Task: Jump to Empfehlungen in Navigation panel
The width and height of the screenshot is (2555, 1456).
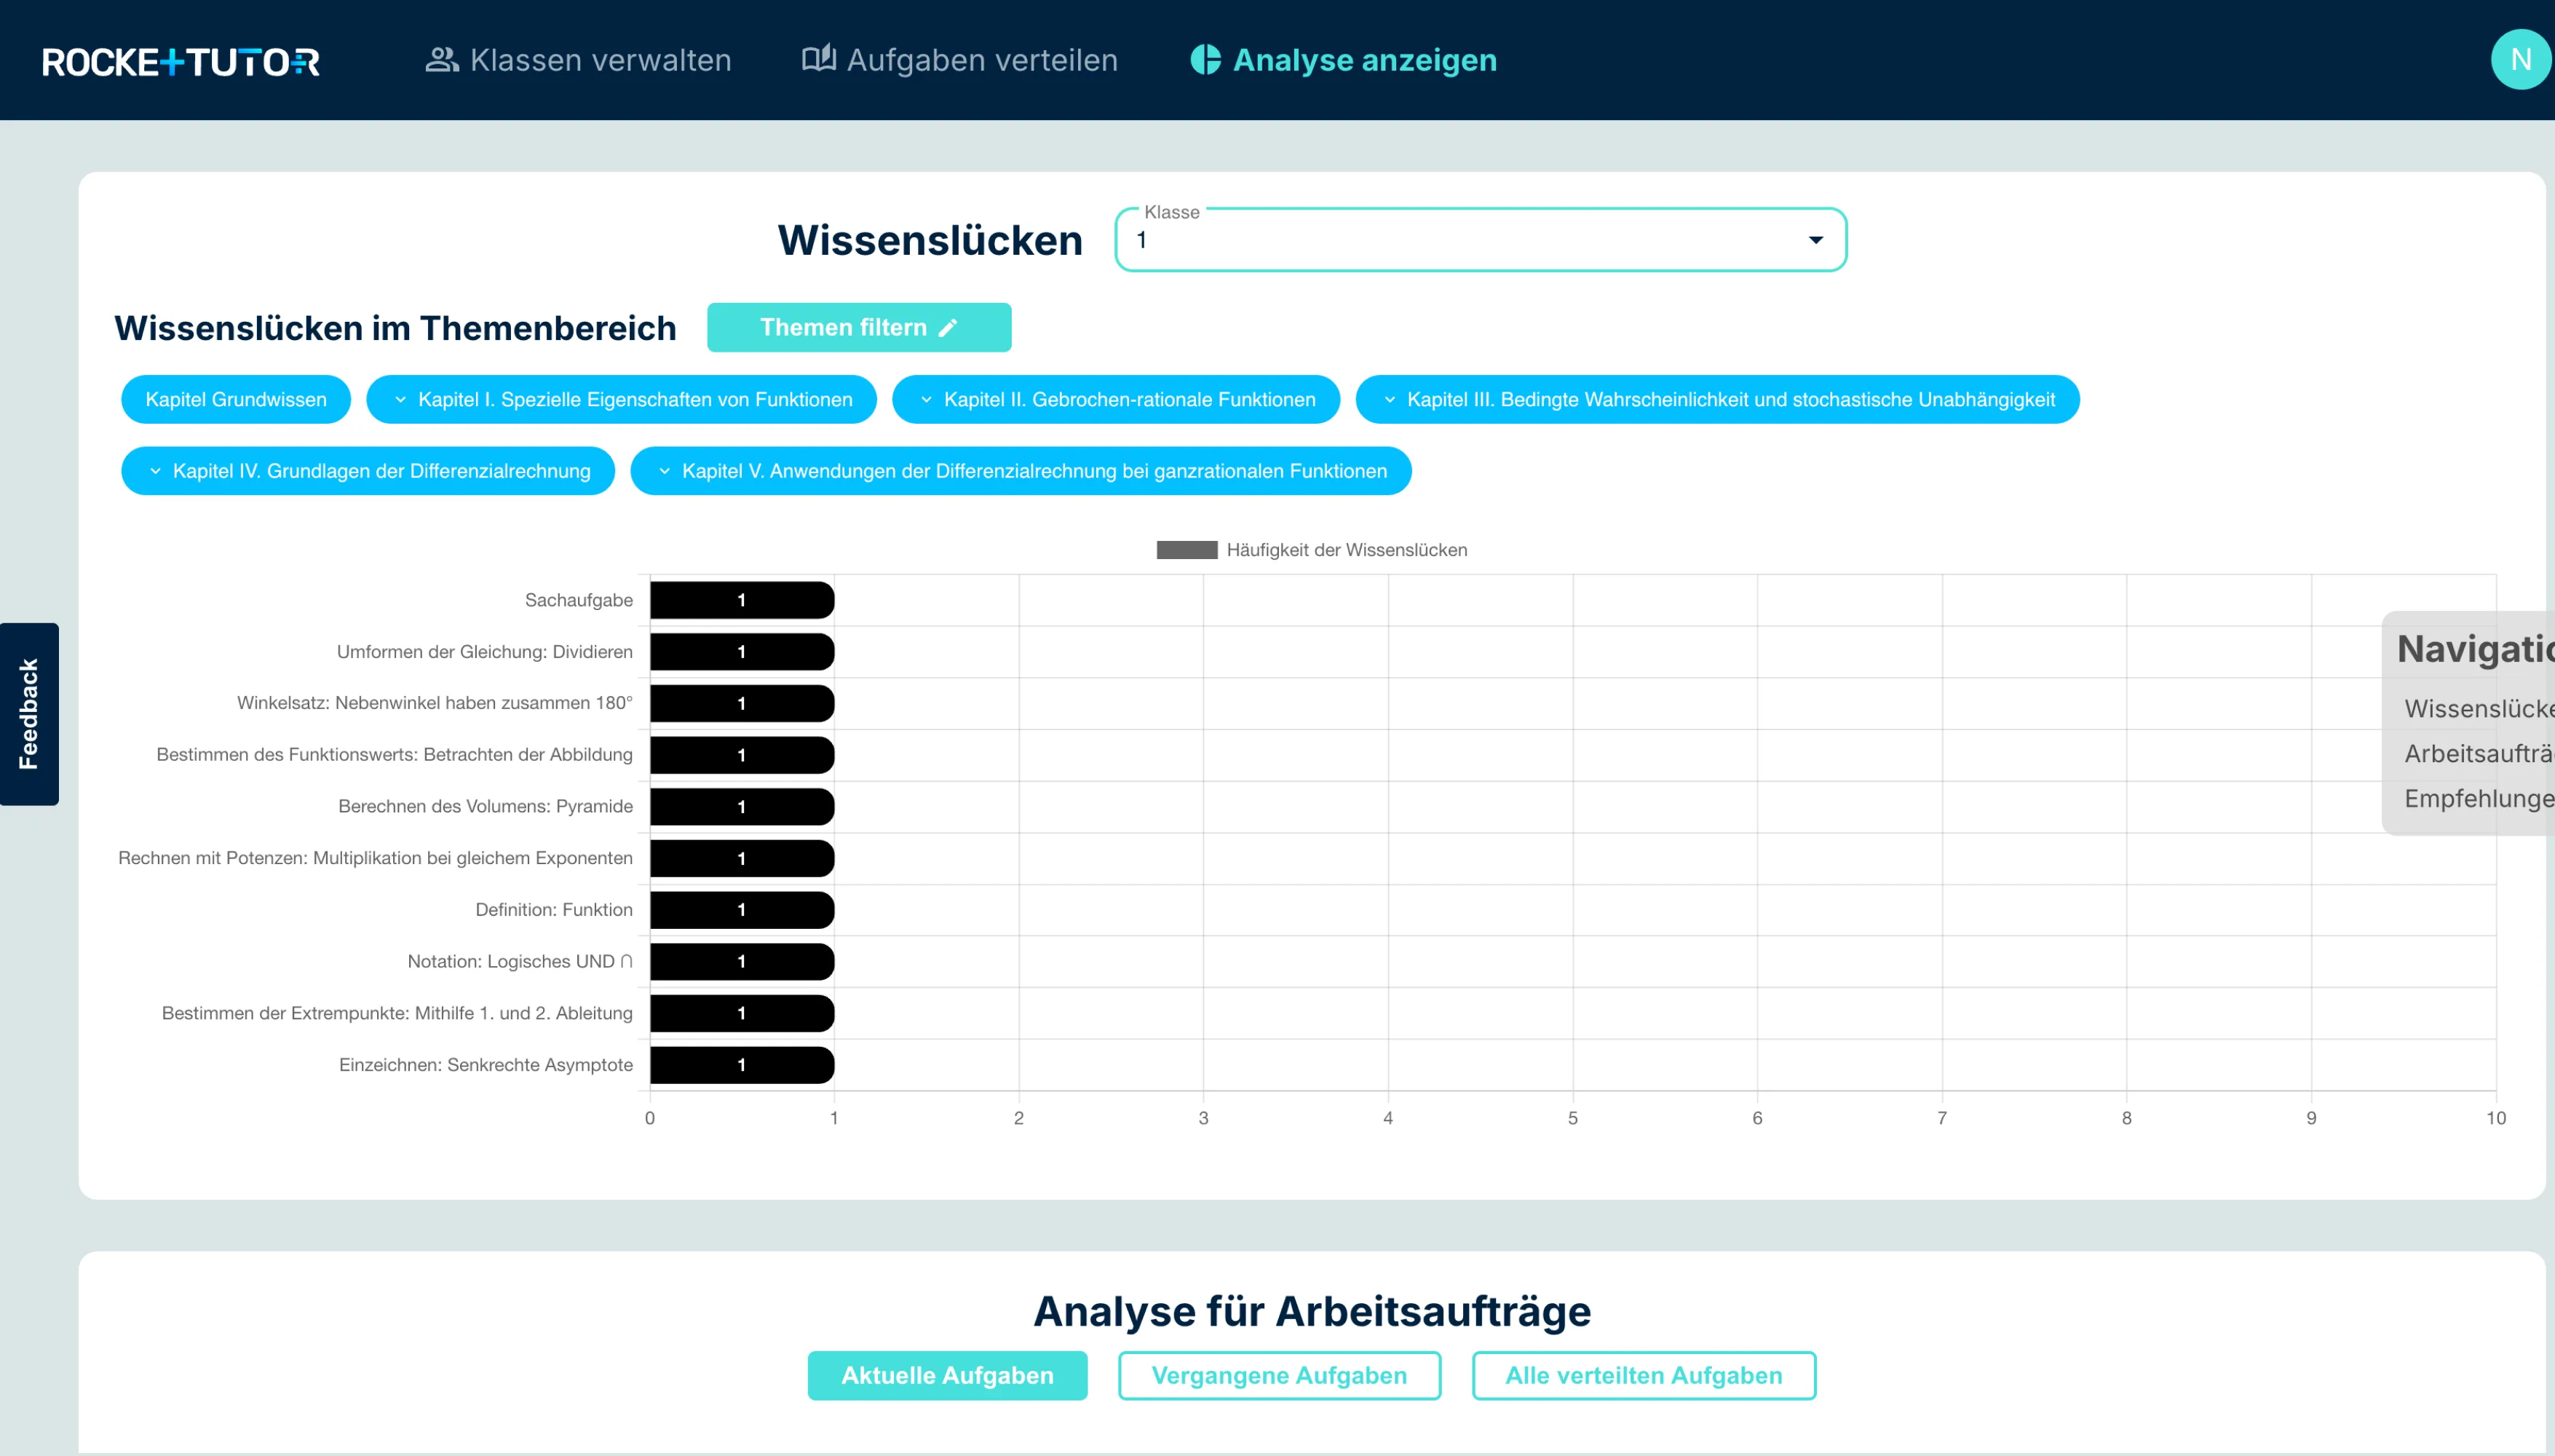Action: coord(2479,799)
